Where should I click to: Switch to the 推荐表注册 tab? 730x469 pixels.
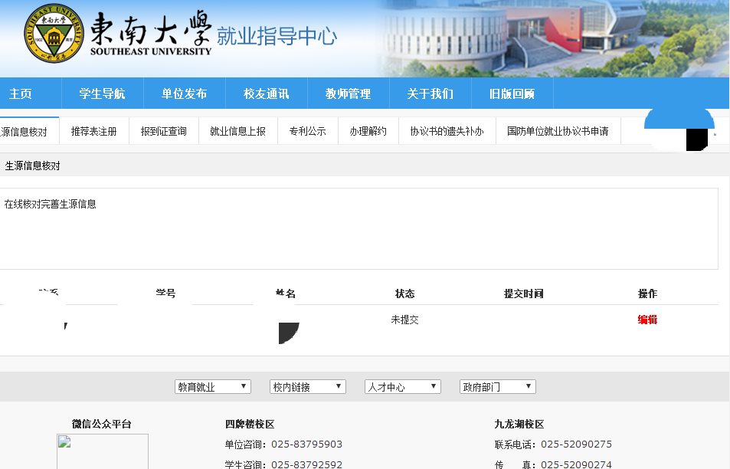[x=93, y=131]
